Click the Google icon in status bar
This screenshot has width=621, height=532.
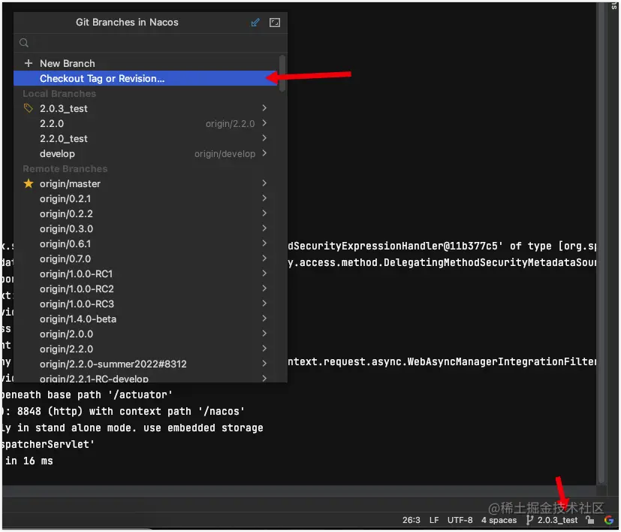click(x=609, y=520)
